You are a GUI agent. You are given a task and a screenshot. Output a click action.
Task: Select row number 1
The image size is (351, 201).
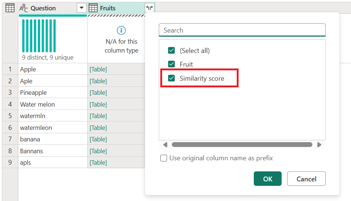[10, 69]
